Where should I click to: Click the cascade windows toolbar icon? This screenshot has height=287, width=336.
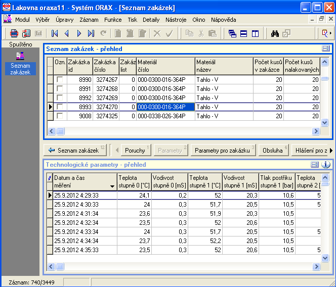(232, 33)
